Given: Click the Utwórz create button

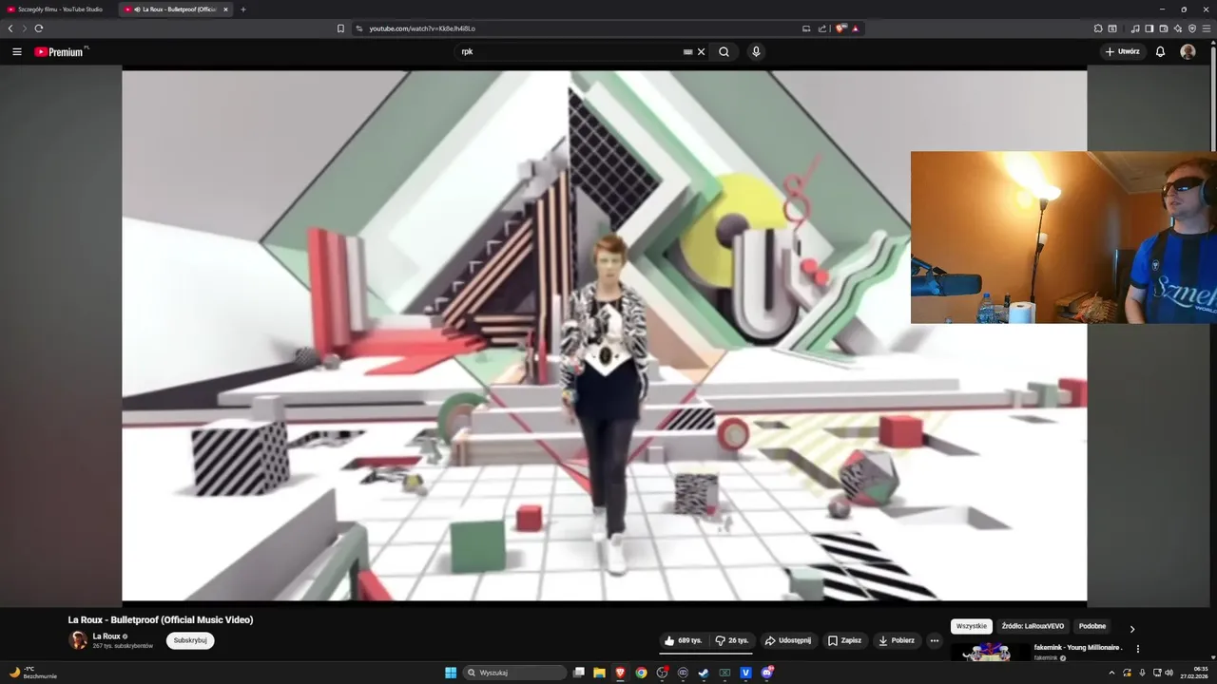Looking at the screenshot, I should coord(1122,52).
